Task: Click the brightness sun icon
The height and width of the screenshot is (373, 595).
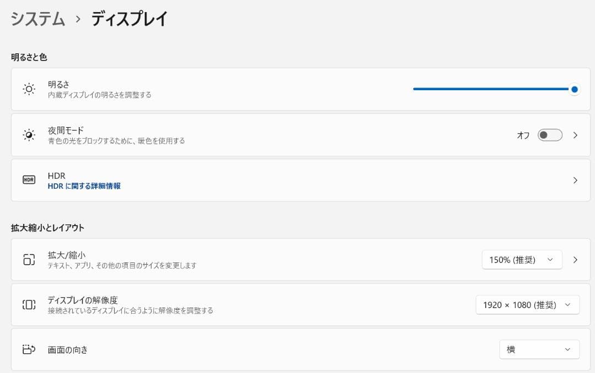Action: click(x=29, y=89)
